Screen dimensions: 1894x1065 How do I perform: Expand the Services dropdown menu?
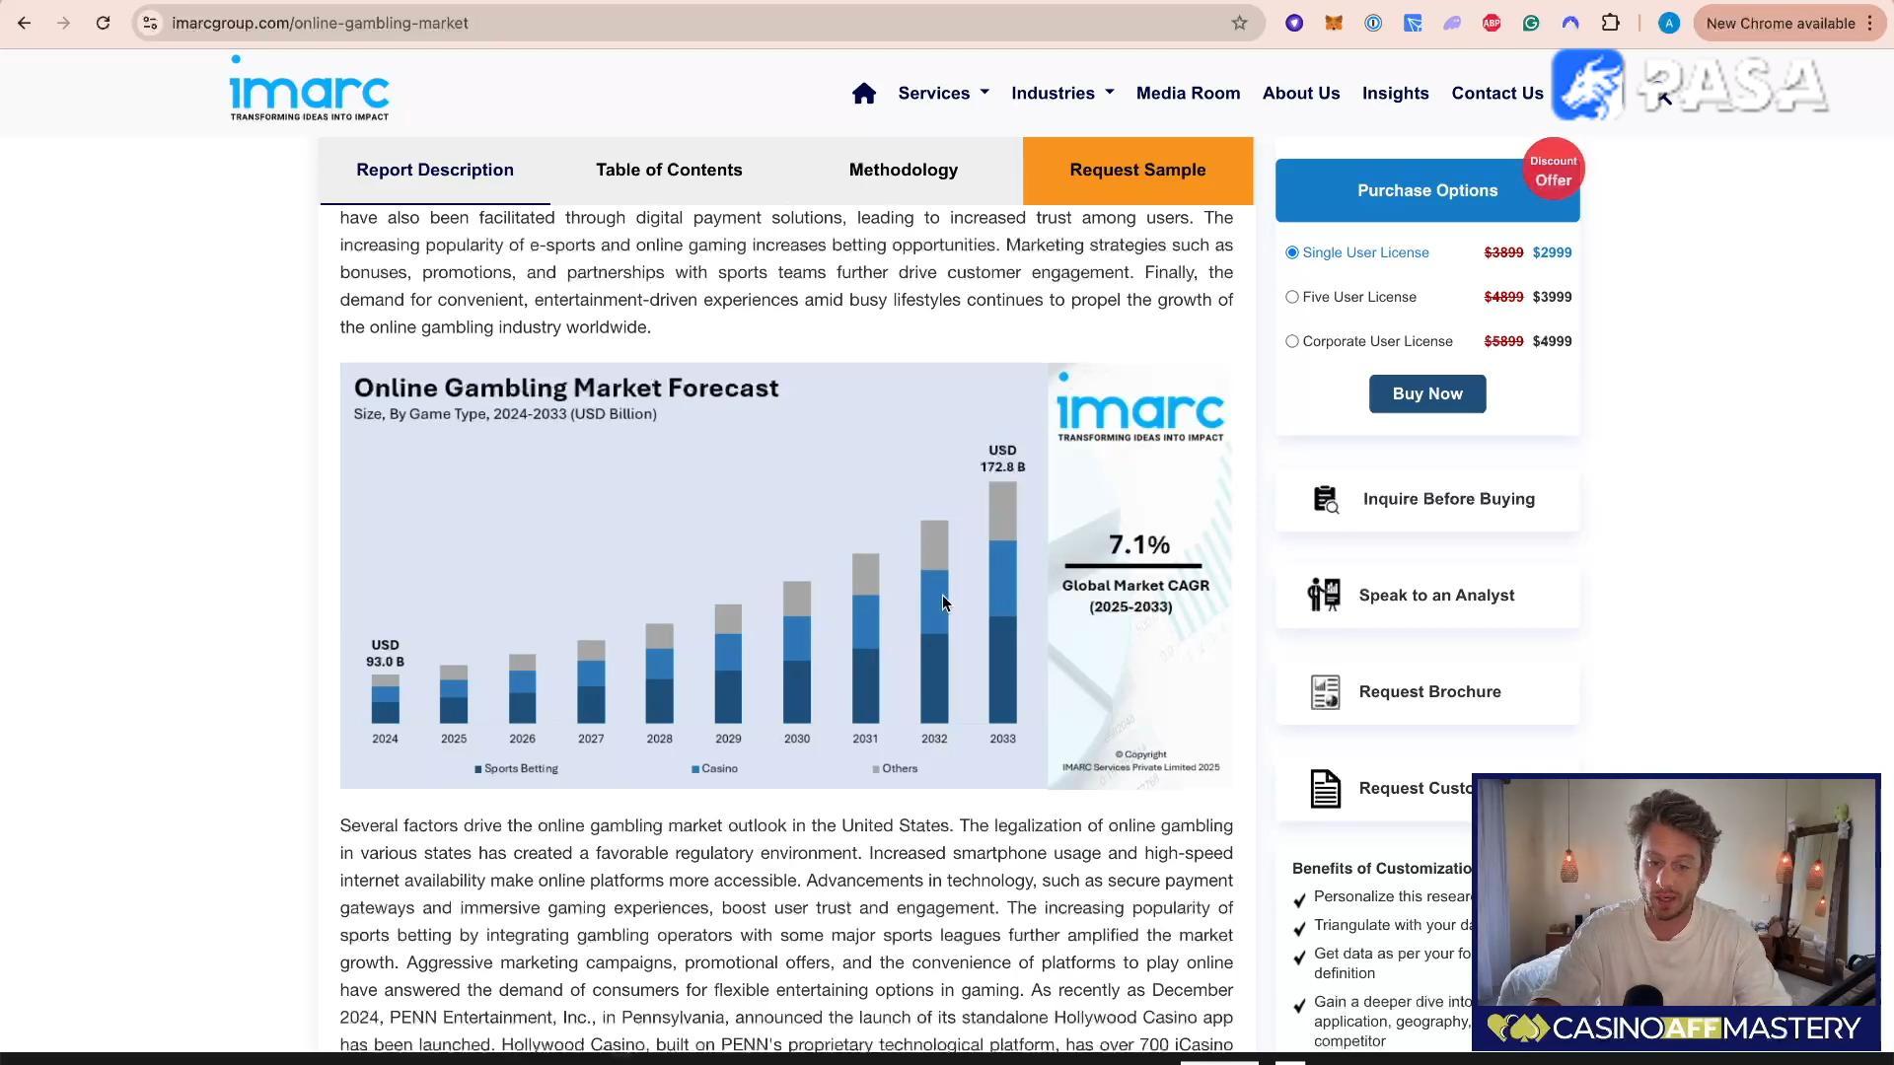(943, 93)
